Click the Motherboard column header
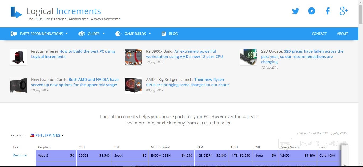The image size is (363, 167). coord(161,147)
